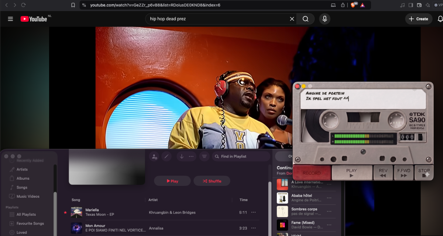This screenshot has width=443, height=236.
Task: Click 'Khruangbin & Leon Bridges' artist text
Action: coord(172,212)
